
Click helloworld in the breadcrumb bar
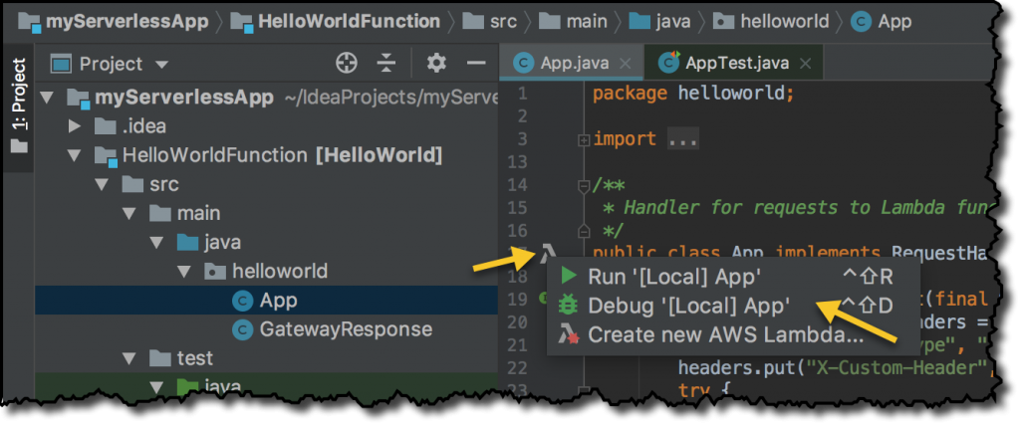pos(771,22)
